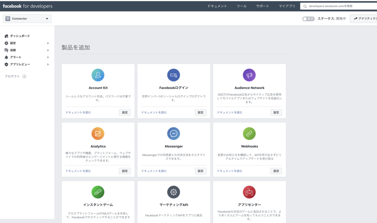Click the アプリセンター card title

250,205
